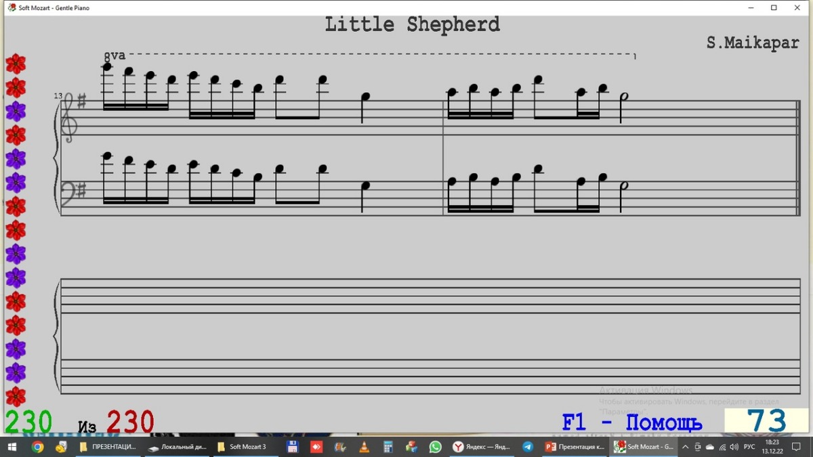This screenshot has height=457, width=813.
Task: Click the Meet Now camera tray icon
Action: (698, 447)
